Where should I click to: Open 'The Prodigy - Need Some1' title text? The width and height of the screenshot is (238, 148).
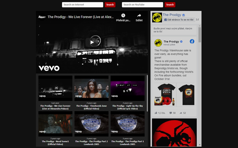coord(55,141)
